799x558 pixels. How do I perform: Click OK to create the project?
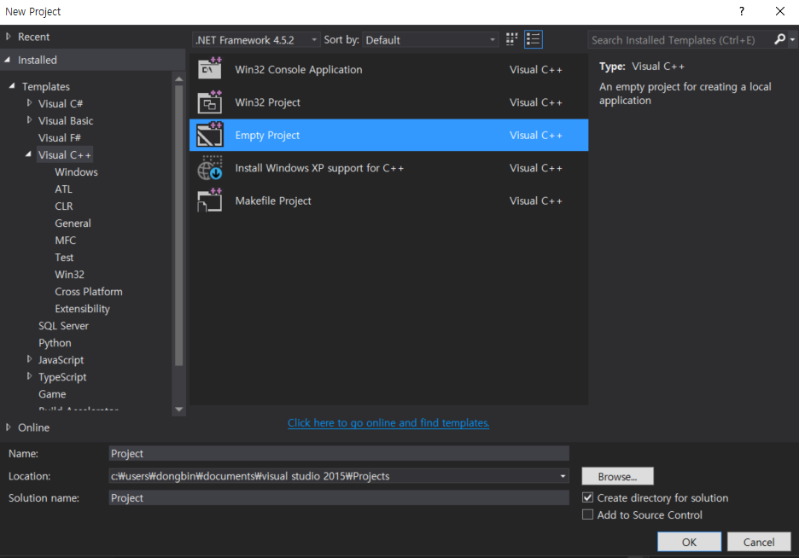[689, 542]
